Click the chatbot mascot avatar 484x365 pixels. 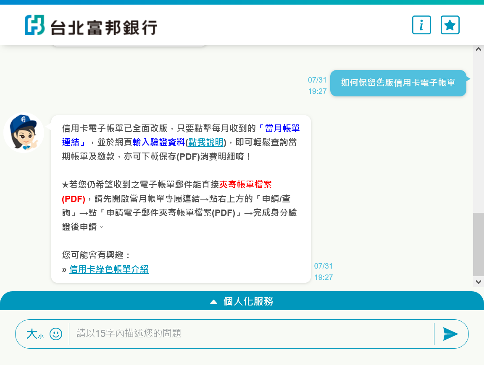point(24,133)
